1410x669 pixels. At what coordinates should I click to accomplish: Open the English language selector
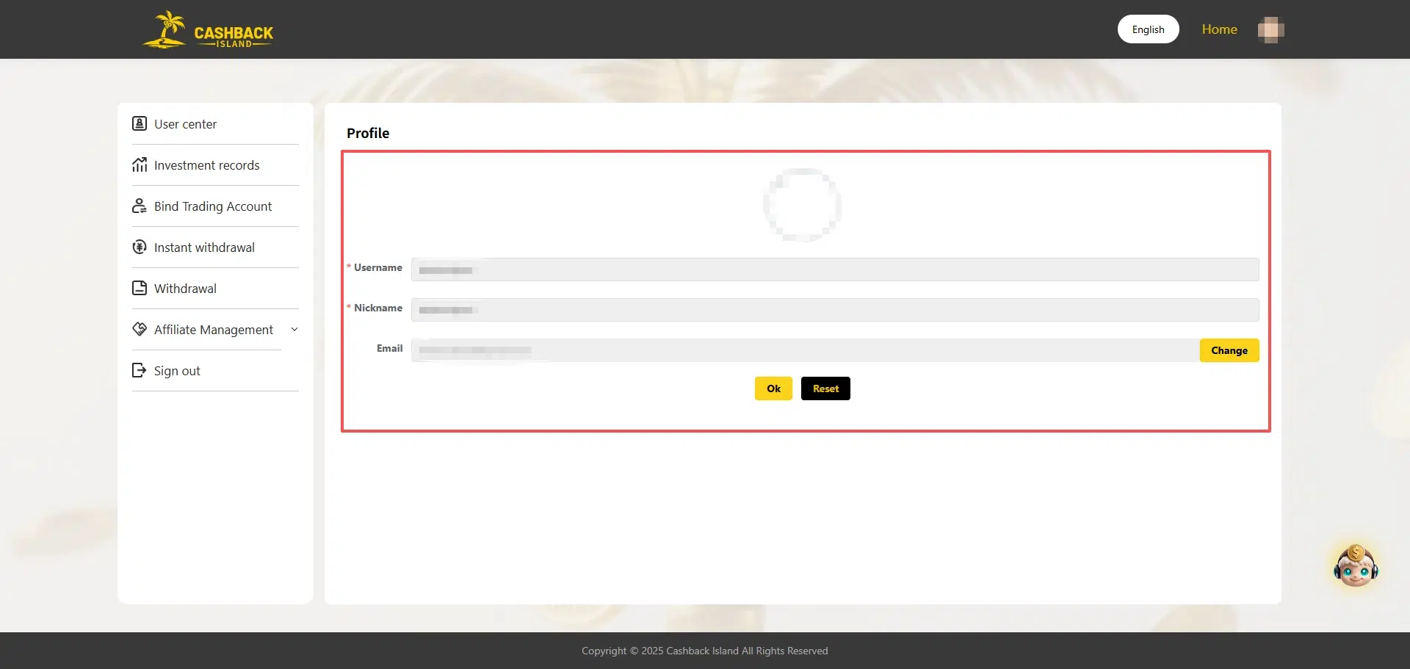pos(1148,29)
